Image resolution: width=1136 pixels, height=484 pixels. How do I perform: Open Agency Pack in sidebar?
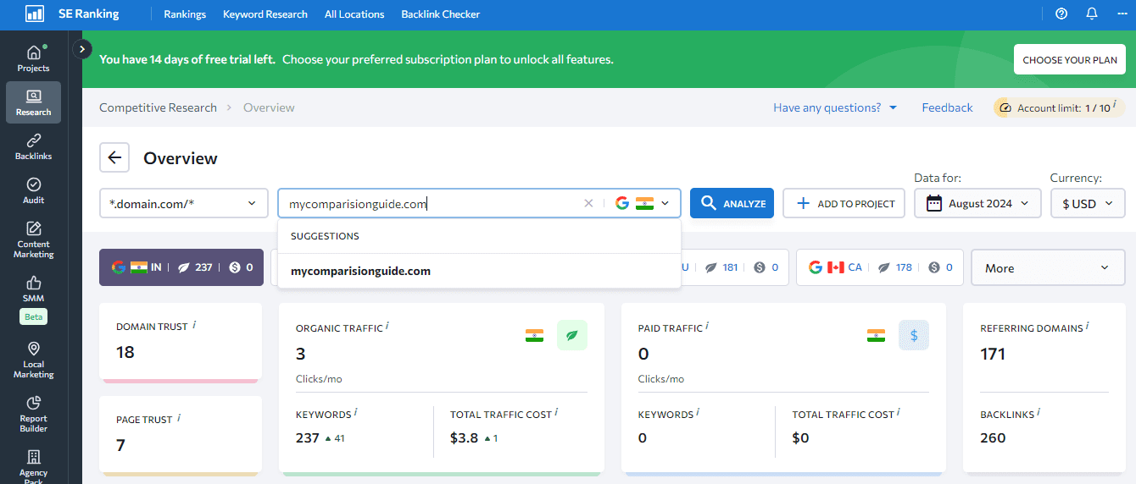(x=33, y=464)
